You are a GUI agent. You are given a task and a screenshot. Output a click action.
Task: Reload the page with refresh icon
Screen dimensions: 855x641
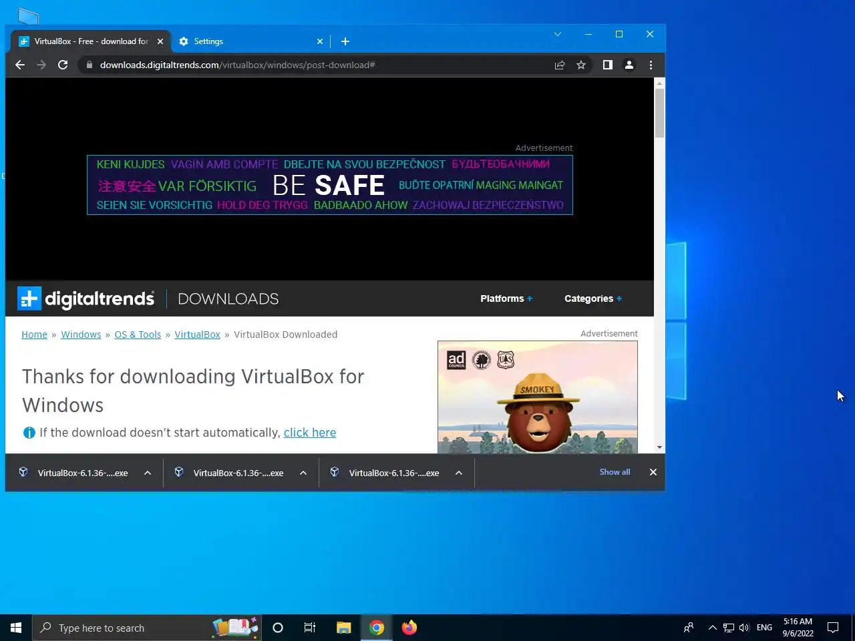point(63,65)
